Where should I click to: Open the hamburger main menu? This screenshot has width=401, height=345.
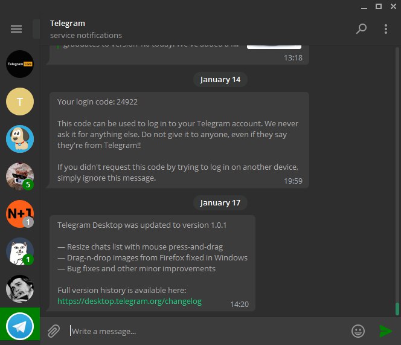(16, 29)
